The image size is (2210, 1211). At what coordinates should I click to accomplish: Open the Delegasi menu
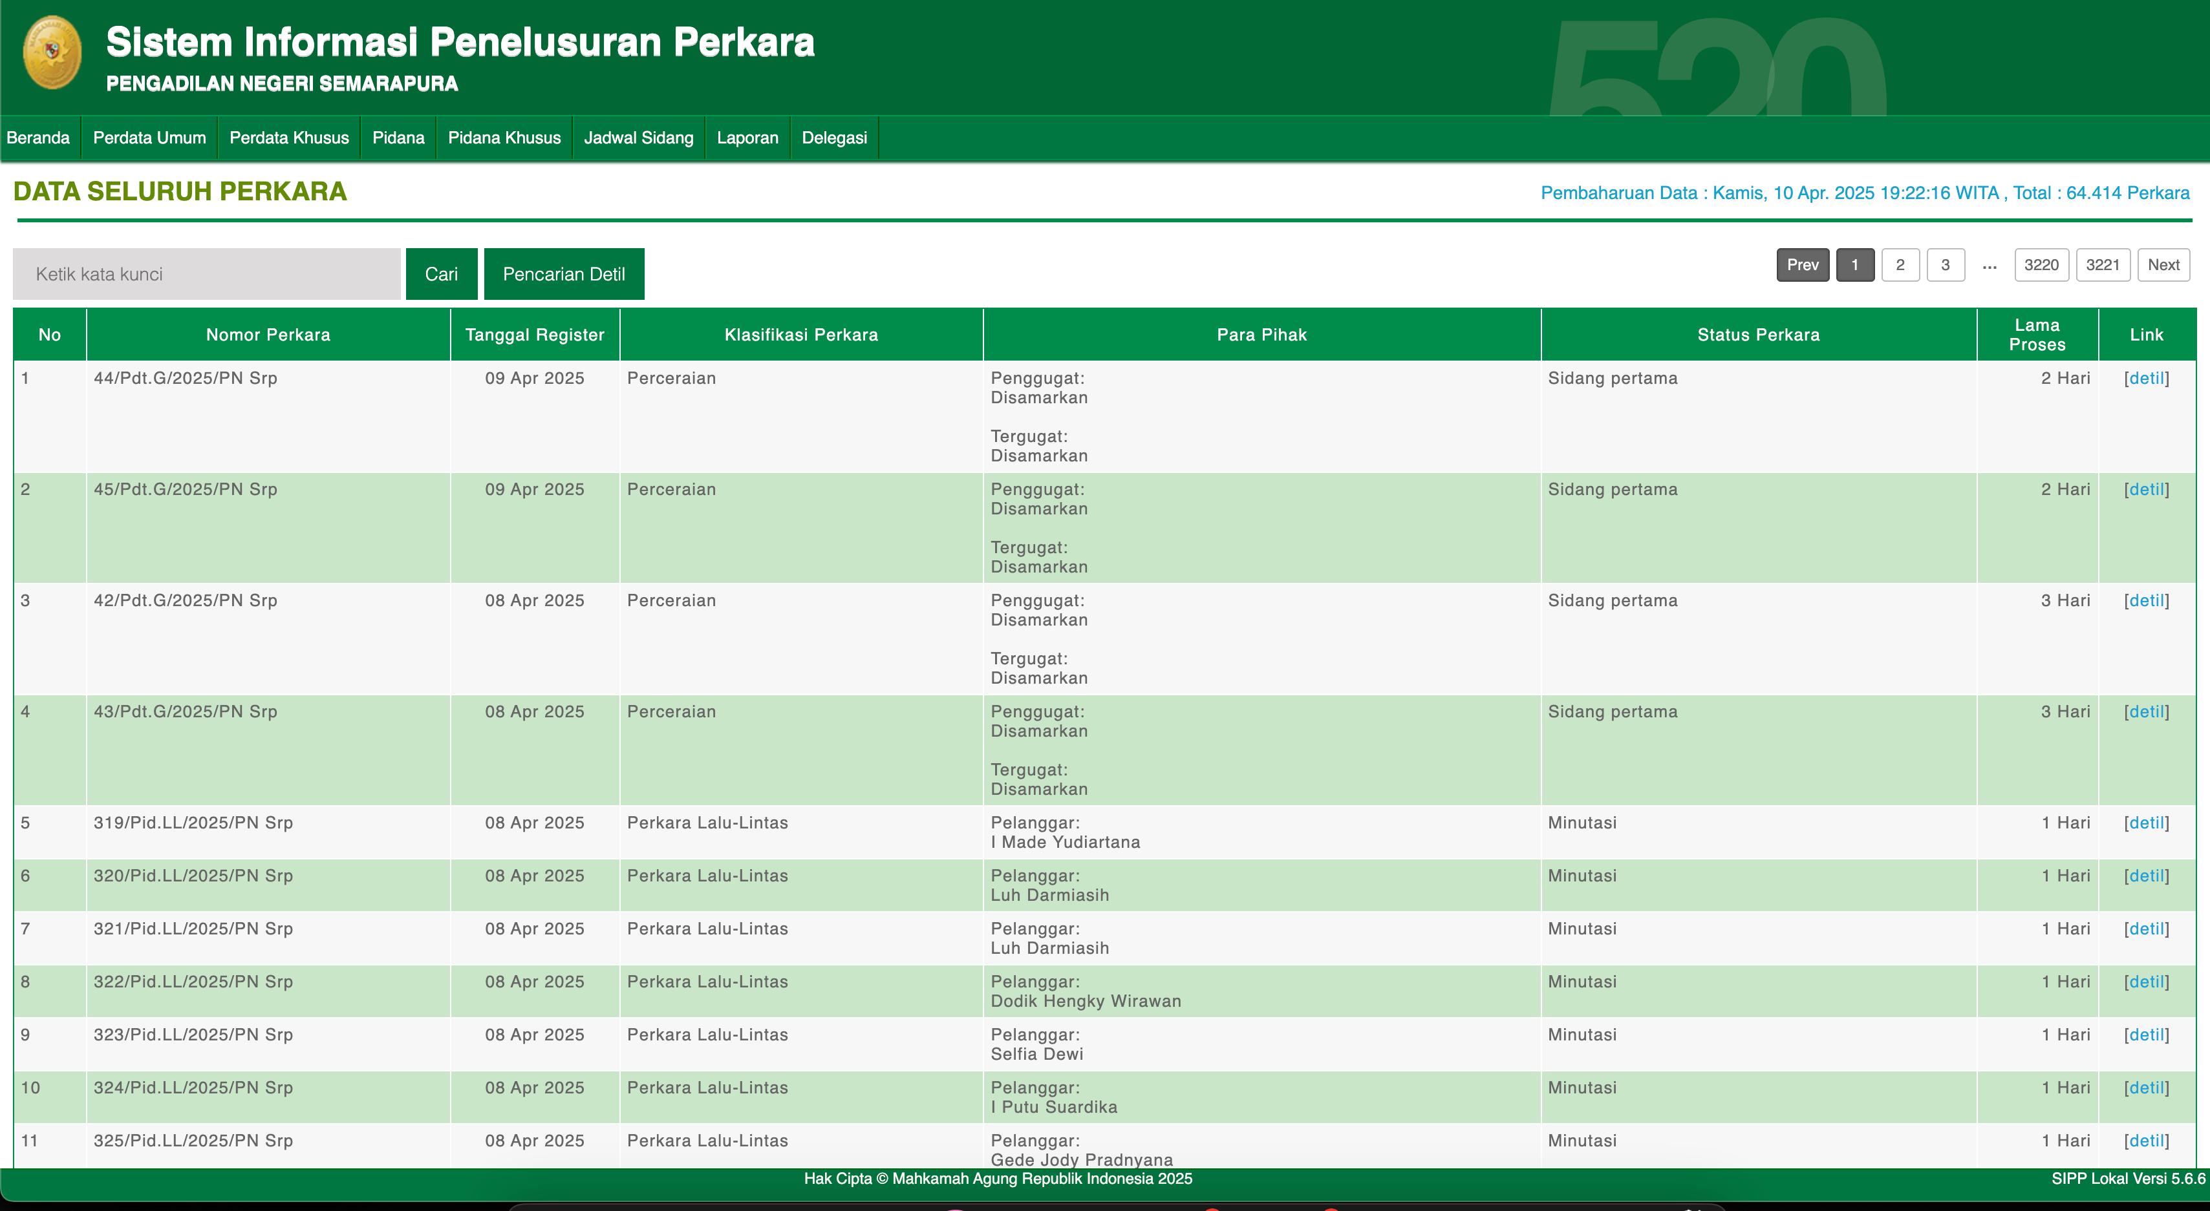tap(834, 138)
